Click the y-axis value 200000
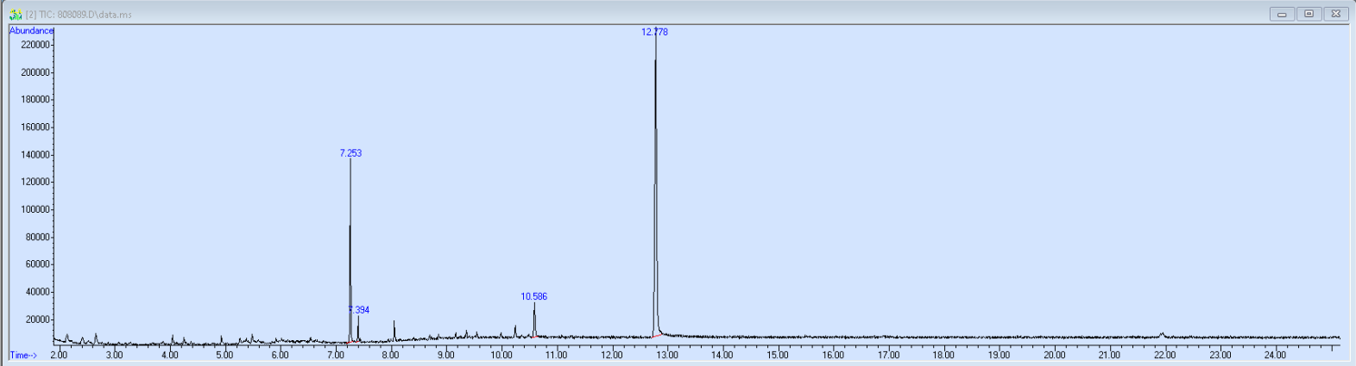 (x=35, y=72)
